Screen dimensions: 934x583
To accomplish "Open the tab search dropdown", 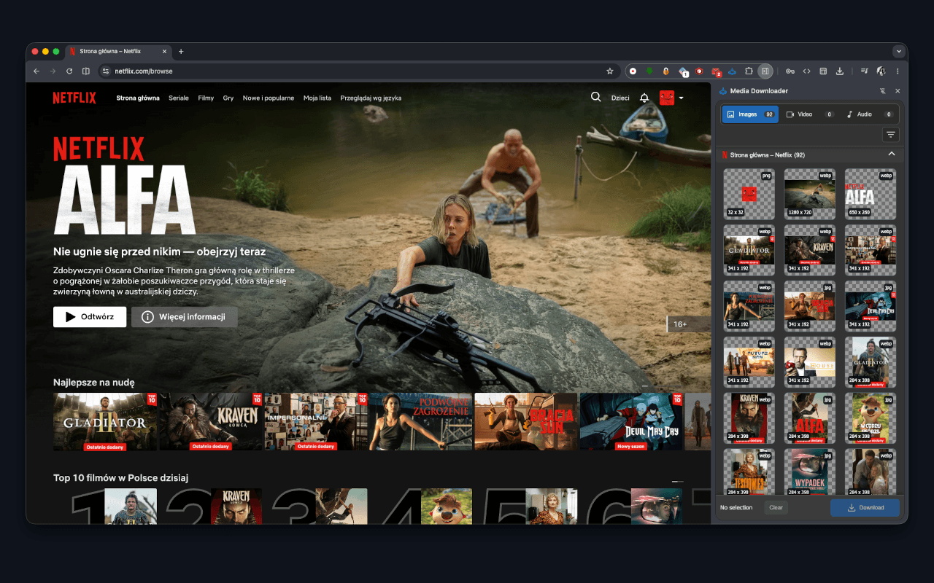I will pyautogui.click(x=899, y=51).
